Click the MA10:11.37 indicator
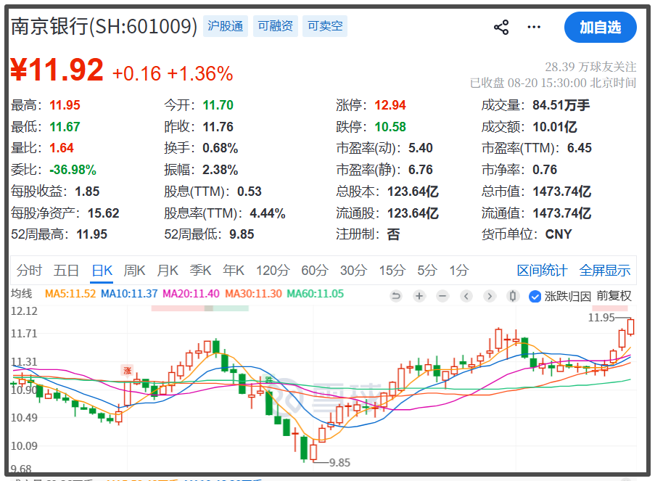Image resolution: width=655 pixels, height=481 pixels. click(129, 294)
